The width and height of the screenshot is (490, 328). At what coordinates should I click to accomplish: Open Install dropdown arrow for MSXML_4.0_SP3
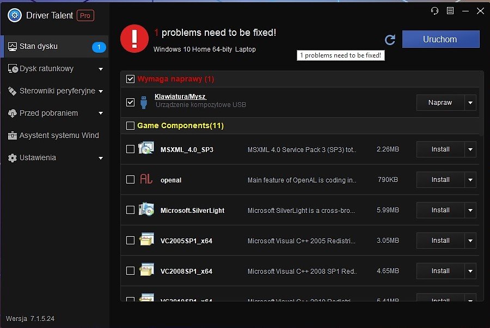[470, 149]
